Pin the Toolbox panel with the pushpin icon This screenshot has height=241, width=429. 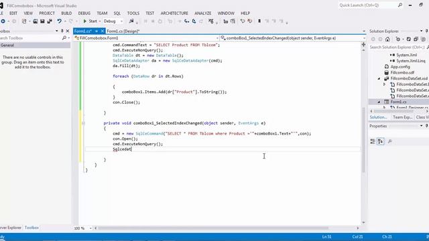[62, 31]
